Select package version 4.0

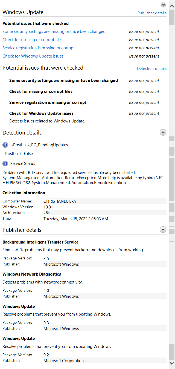click(x=46, y=291)
